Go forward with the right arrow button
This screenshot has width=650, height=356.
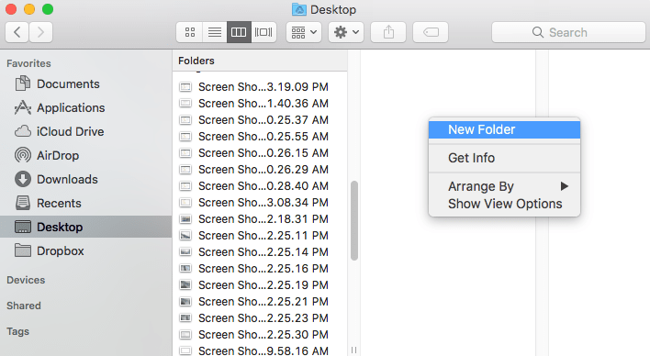pyautogui.click(x=40, y=32)
